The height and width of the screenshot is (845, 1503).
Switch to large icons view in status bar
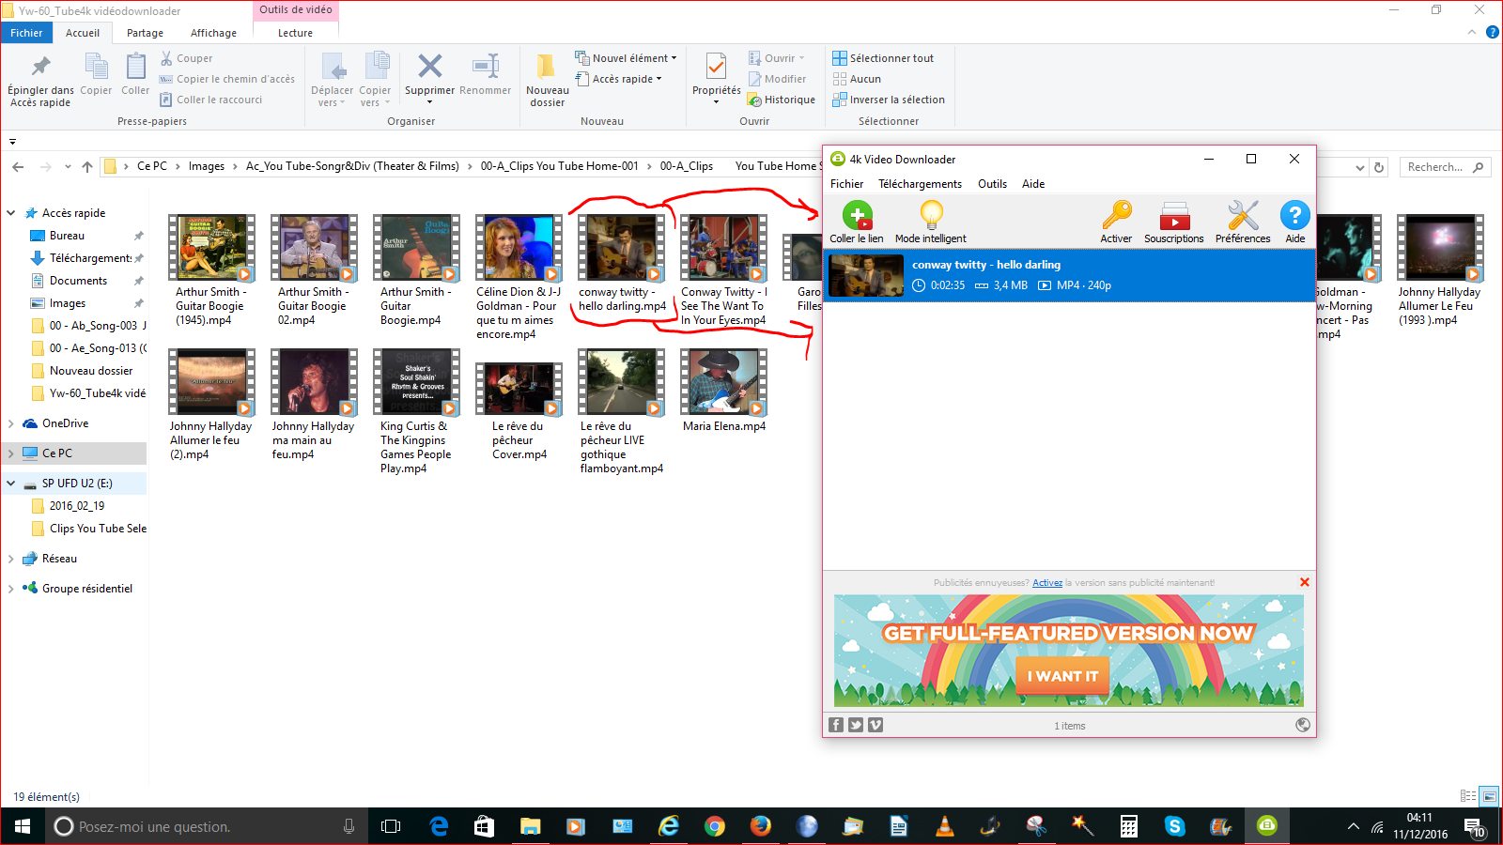(1489, 796)
